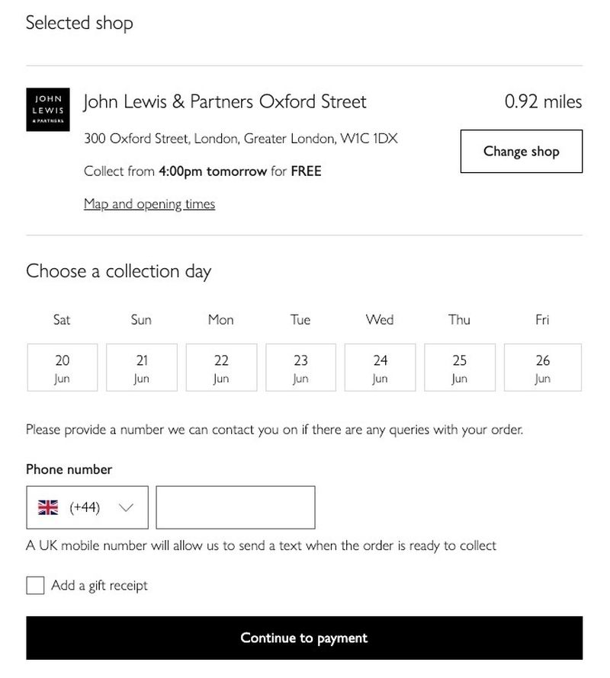The image size is (610, 678).
Task: Open the (+44) dialing code selector
Action: pos(85,507)
